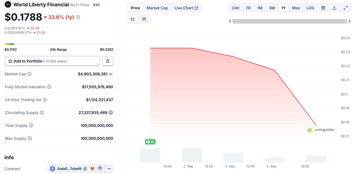This screenshot has height=174, width=355.
Task: Show the Fully Diluted Valuation info tooltip
Action: tap(49, 87)
